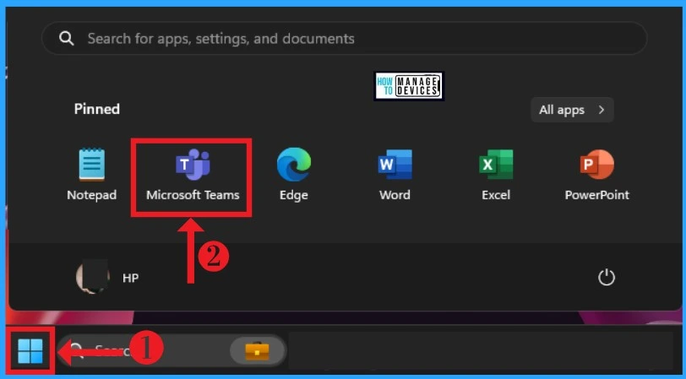Click the taskbar Search box
The image size is (686, 379).
171,350
